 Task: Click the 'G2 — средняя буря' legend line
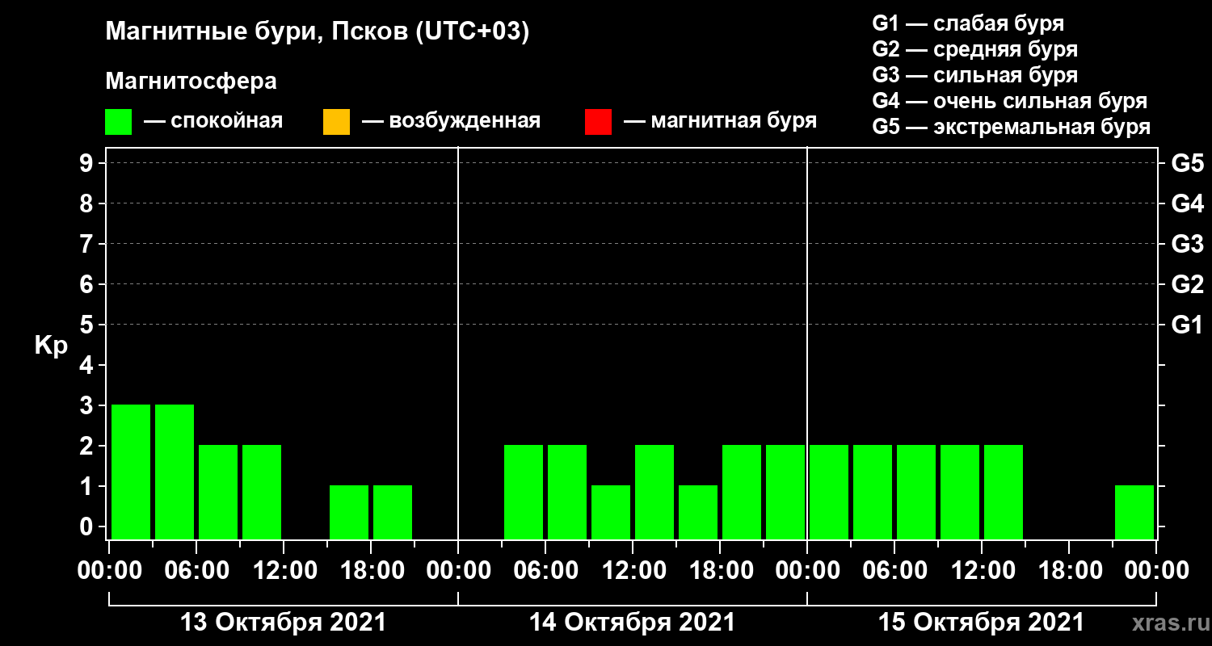click(974, 49)
